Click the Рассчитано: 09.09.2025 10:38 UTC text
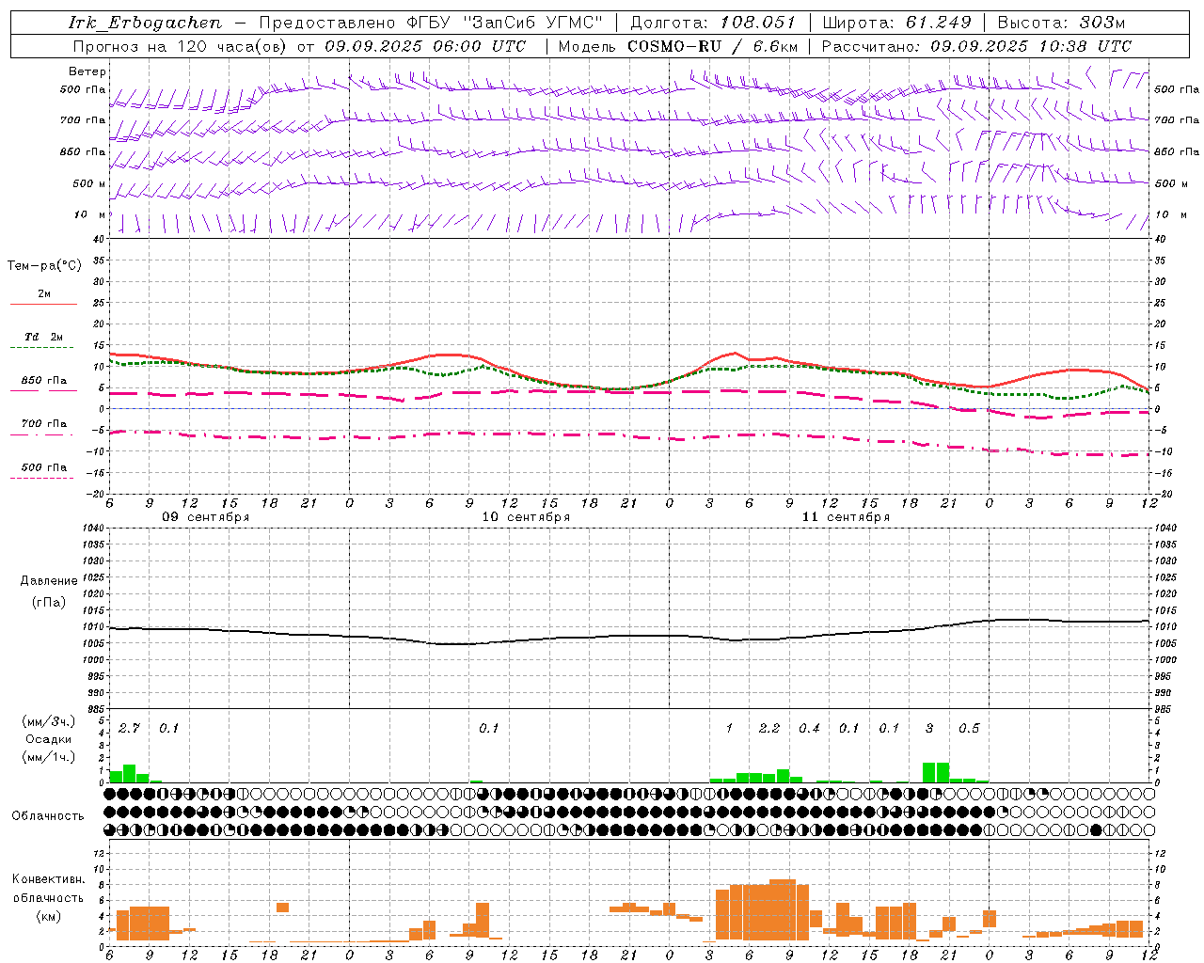 [976, 46]
